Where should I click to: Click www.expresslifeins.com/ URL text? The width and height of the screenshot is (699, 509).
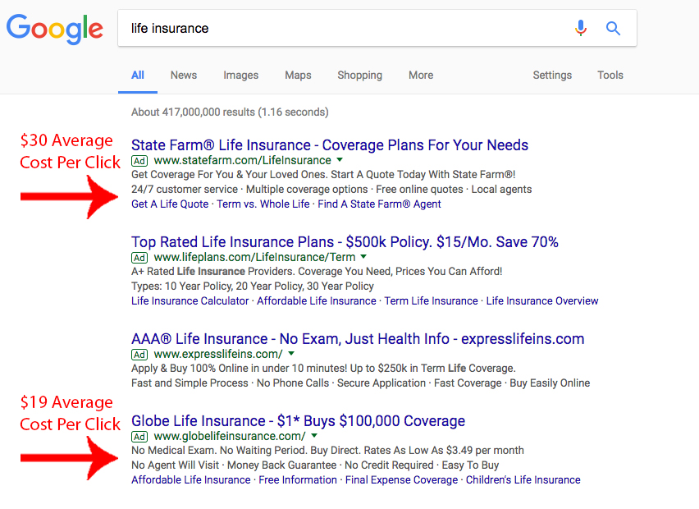pyautogui.click(x=218, y=354)
